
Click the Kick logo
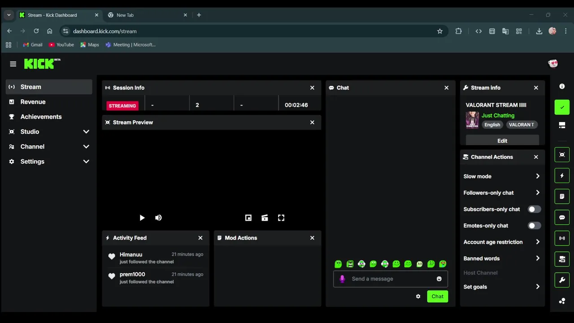(x=42, y=64)
